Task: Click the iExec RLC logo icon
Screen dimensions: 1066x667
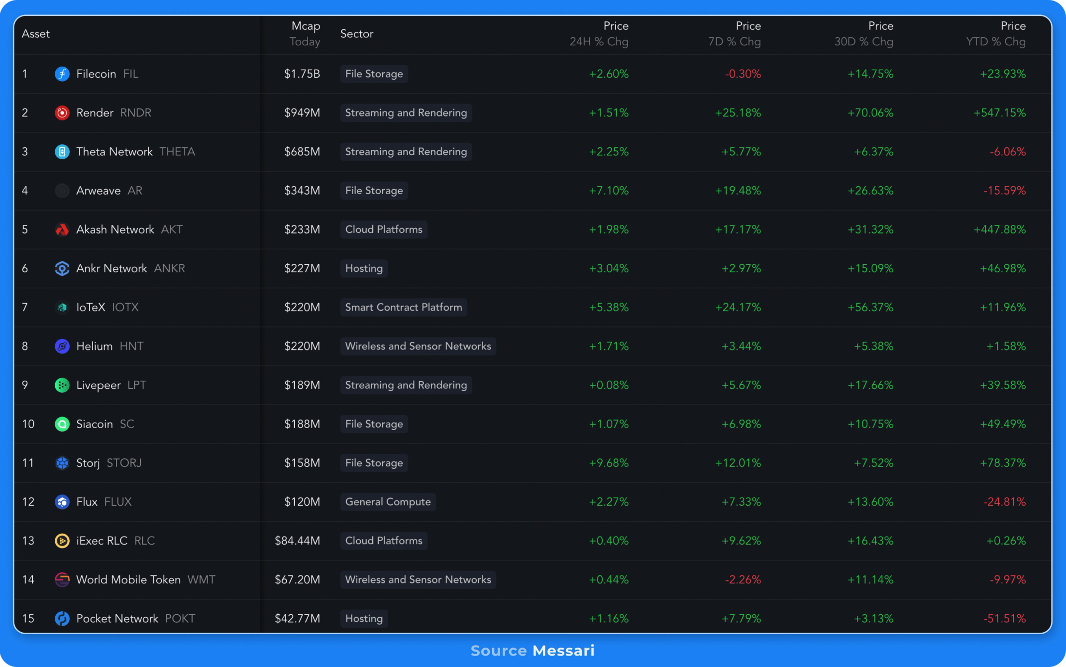Action: pyautogui.click(x=62, y=541)
